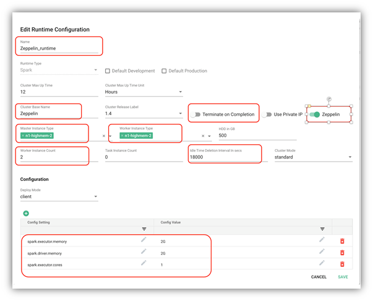Edit the spark.driver.memory setting name pencil

coord(144,251)
